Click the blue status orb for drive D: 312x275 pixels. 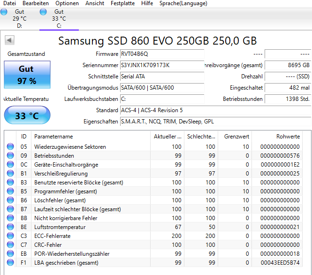pos(4,12)
